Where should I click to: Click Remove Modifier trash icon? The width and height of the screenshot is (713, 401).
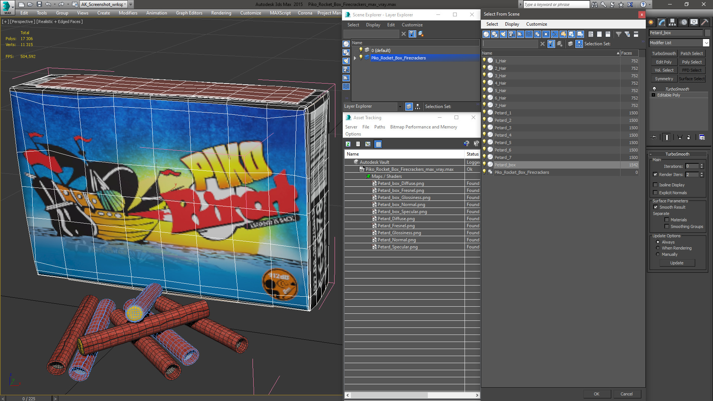(x=689, y=137)
